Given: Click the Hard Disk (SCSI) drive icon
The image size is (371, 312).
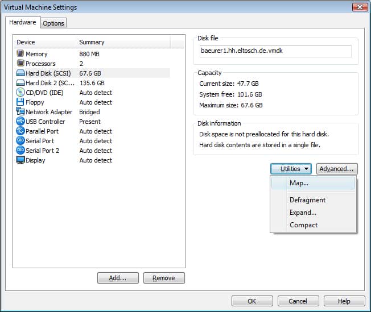Looking at the screenshot, I should click(x=20, y=73).
